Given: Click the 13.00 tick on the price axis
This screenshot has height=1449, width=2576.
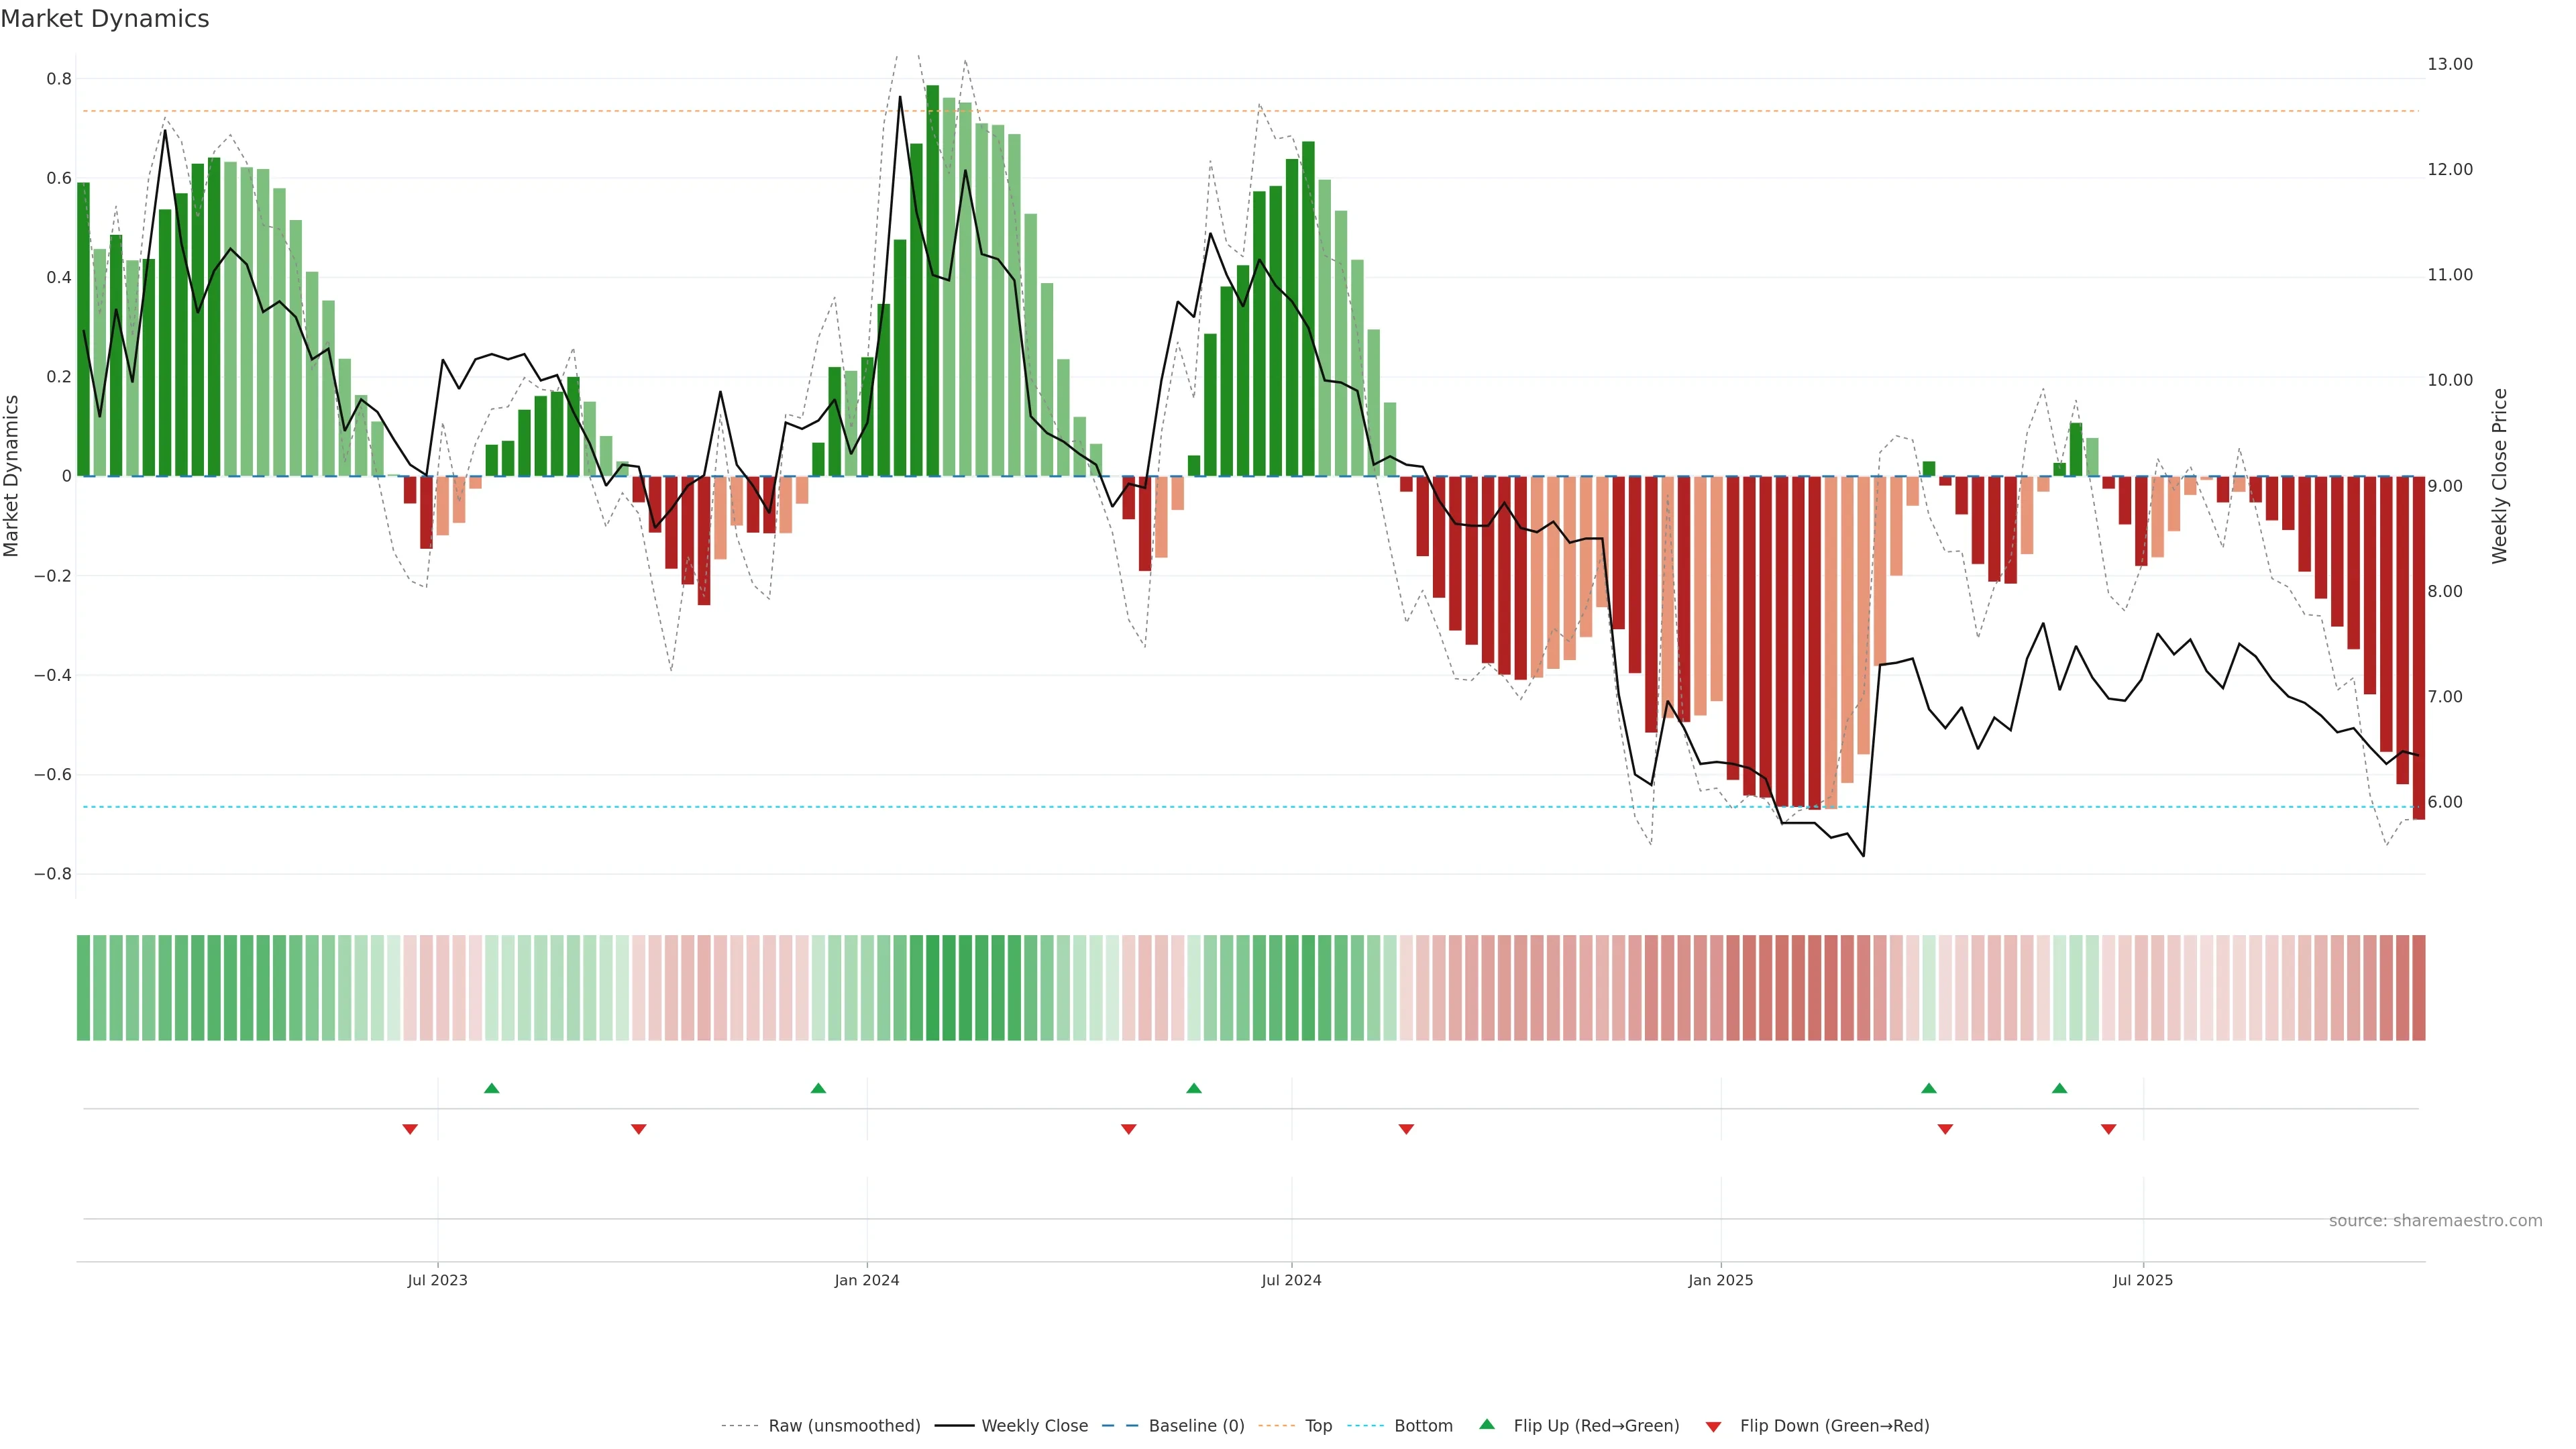Looking at the screenshot, I should (x=2449, y=64).
